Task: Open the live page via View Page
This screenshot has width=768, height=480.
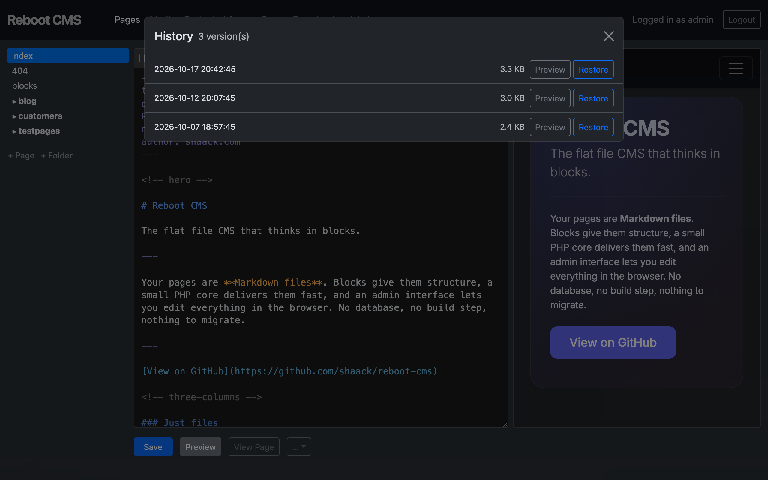Action: pyautogui.click(x=254, y=447)
